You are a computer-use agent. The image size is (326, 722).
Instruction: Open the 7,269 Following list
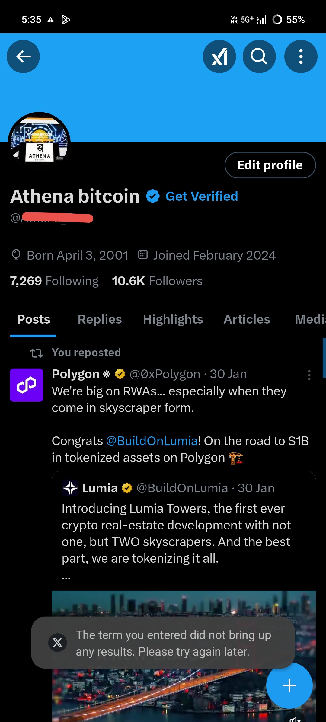click(54, 281)
